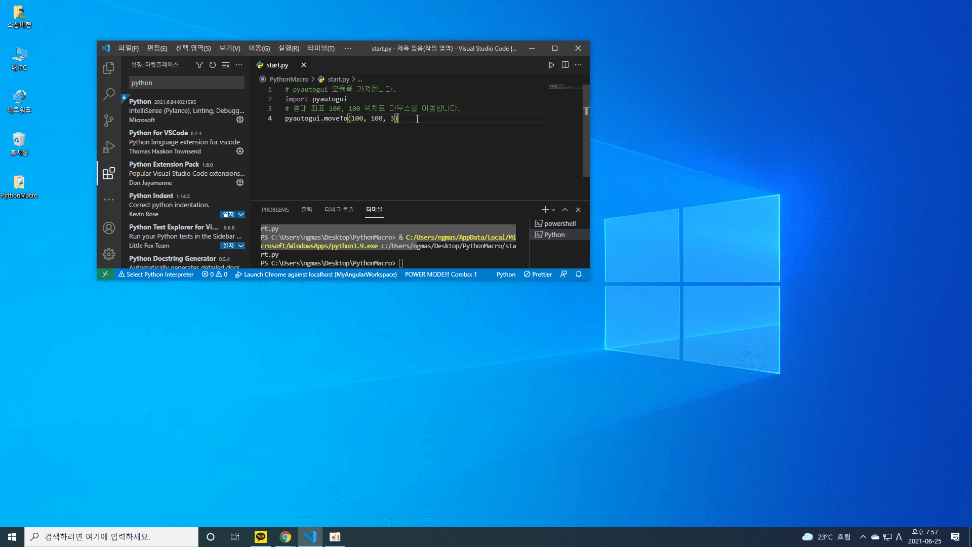This screenshot has width=972, height=547.
Task: Split the editor to the right
Action: [565, 65]
